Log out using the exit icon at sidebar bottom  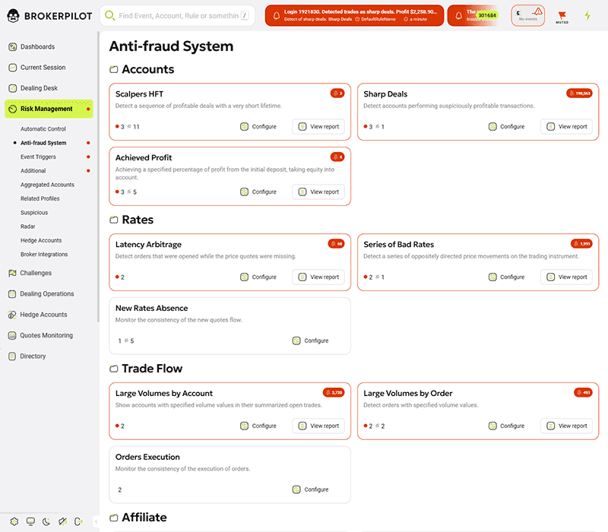point(79,522)
